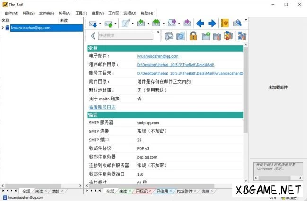
Task: Switch to the 包含附件 tab
Action: (x=184, y=191)
